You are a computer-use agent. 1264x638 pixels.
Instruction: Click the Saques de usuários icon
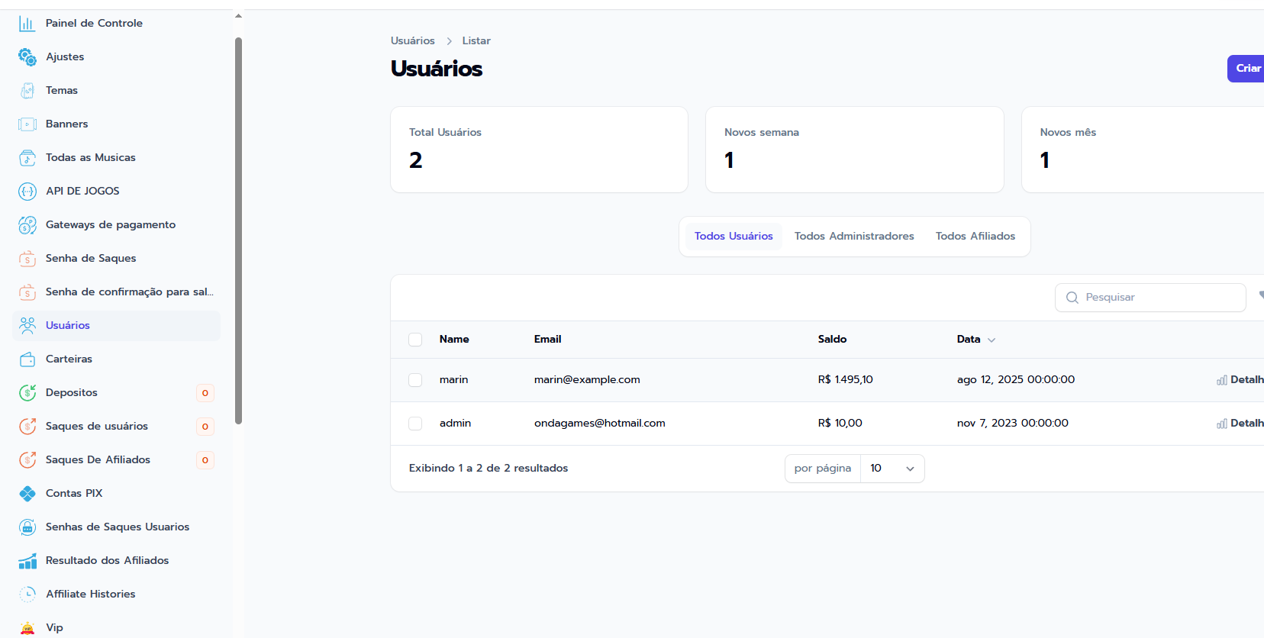click(27, 427)
